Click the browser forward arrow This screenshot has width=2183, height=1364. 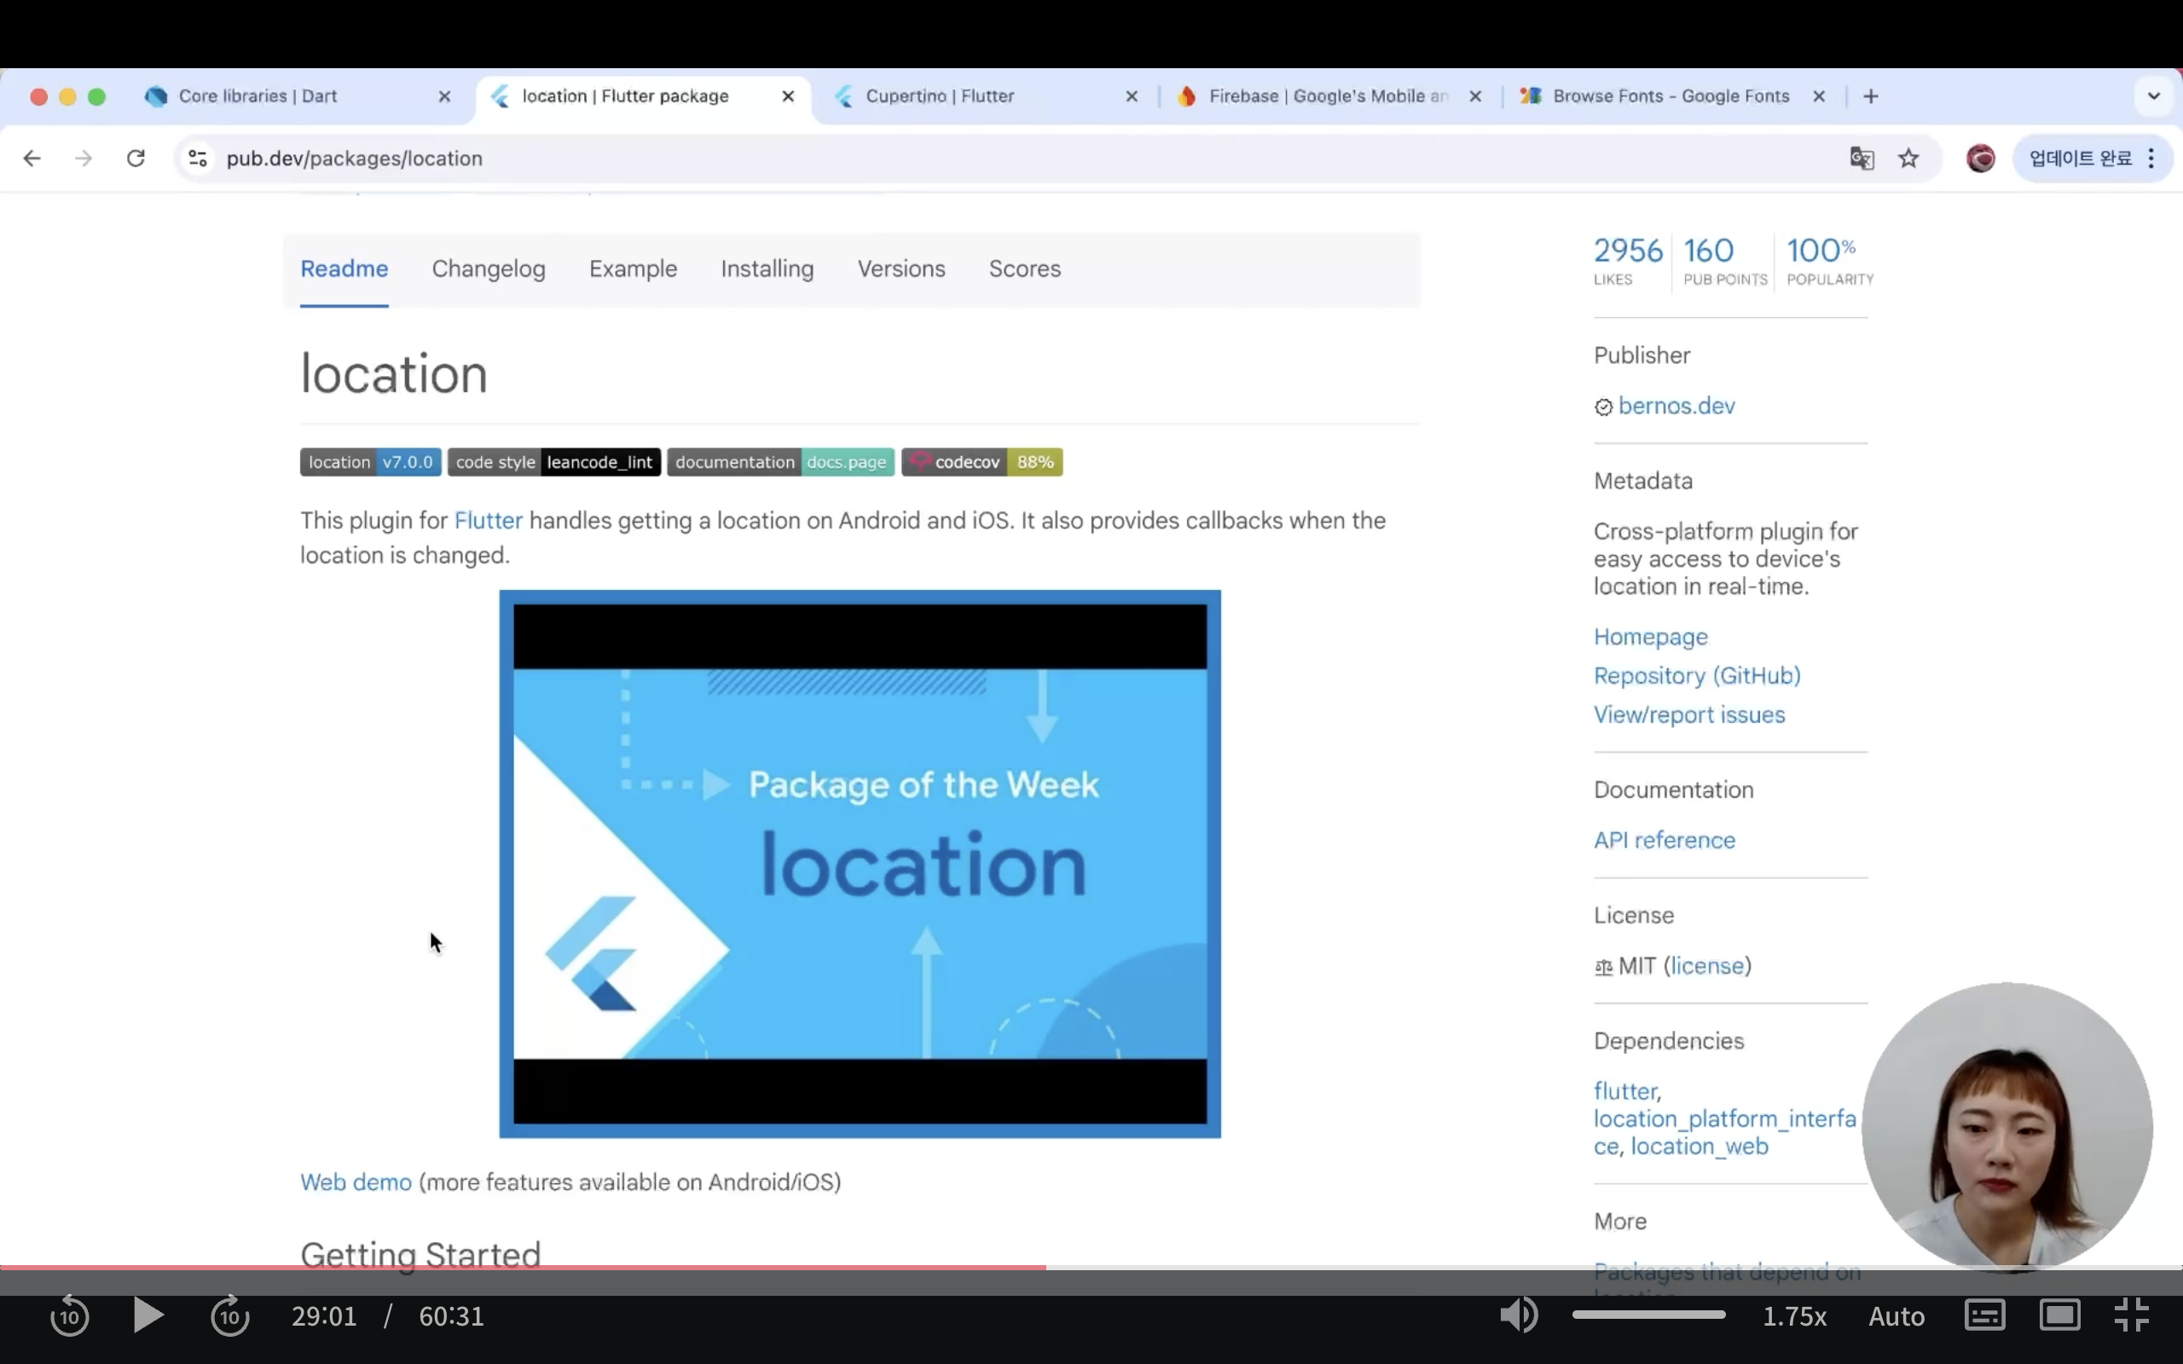point(83,159)
